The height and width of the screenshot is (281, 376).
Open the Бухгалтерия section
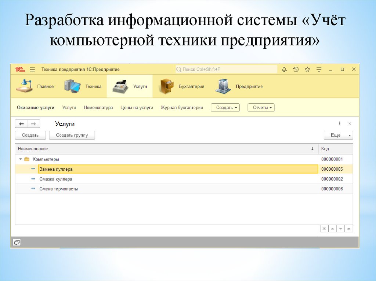tap(181, 86)
